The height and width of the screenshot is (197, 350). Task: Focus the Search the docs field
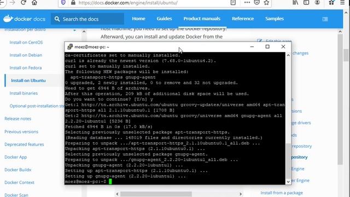87,19
